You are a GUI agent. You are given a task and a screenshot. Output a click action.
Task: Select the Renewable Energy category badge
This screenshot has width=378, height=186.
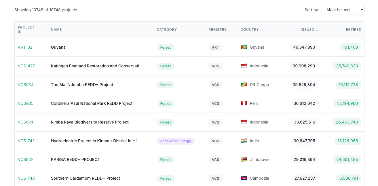click(x=176, y=141)
